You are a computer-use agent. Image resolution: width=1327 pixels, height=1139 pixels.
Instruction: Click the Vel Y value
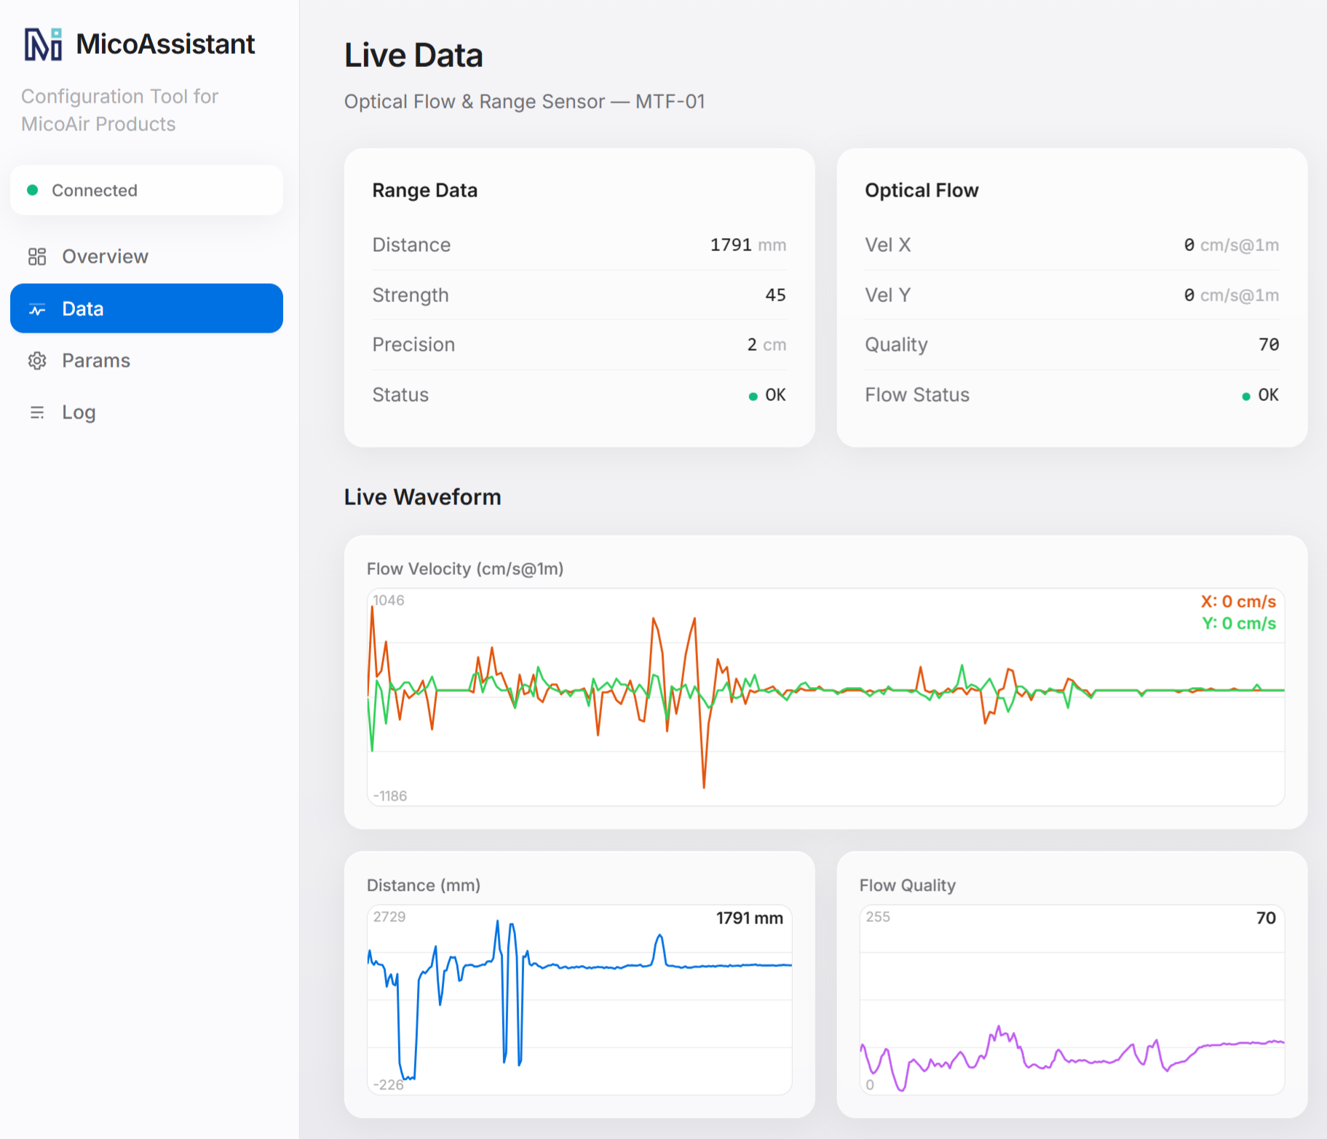tap(1231, 295)
